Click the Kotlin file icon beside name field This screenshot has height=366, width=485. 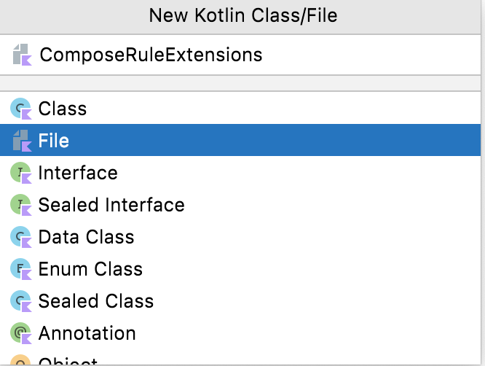click(x=22, y=55)
